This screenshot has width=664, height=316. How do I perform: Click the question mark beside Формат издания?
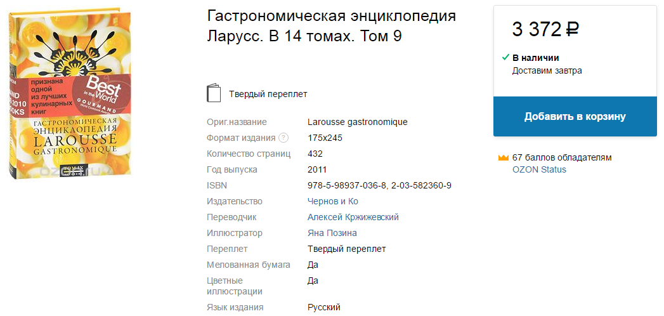click(283, 138)
